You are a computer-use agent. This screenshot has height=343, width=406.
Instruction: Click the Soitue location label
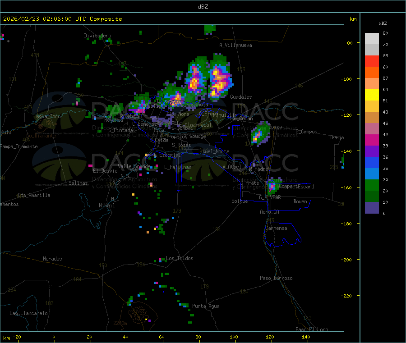click(x=240, y=201)
